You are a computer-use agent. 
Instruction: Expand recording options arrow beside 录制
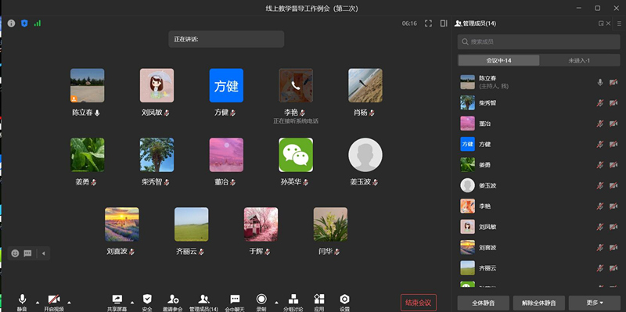276,303
